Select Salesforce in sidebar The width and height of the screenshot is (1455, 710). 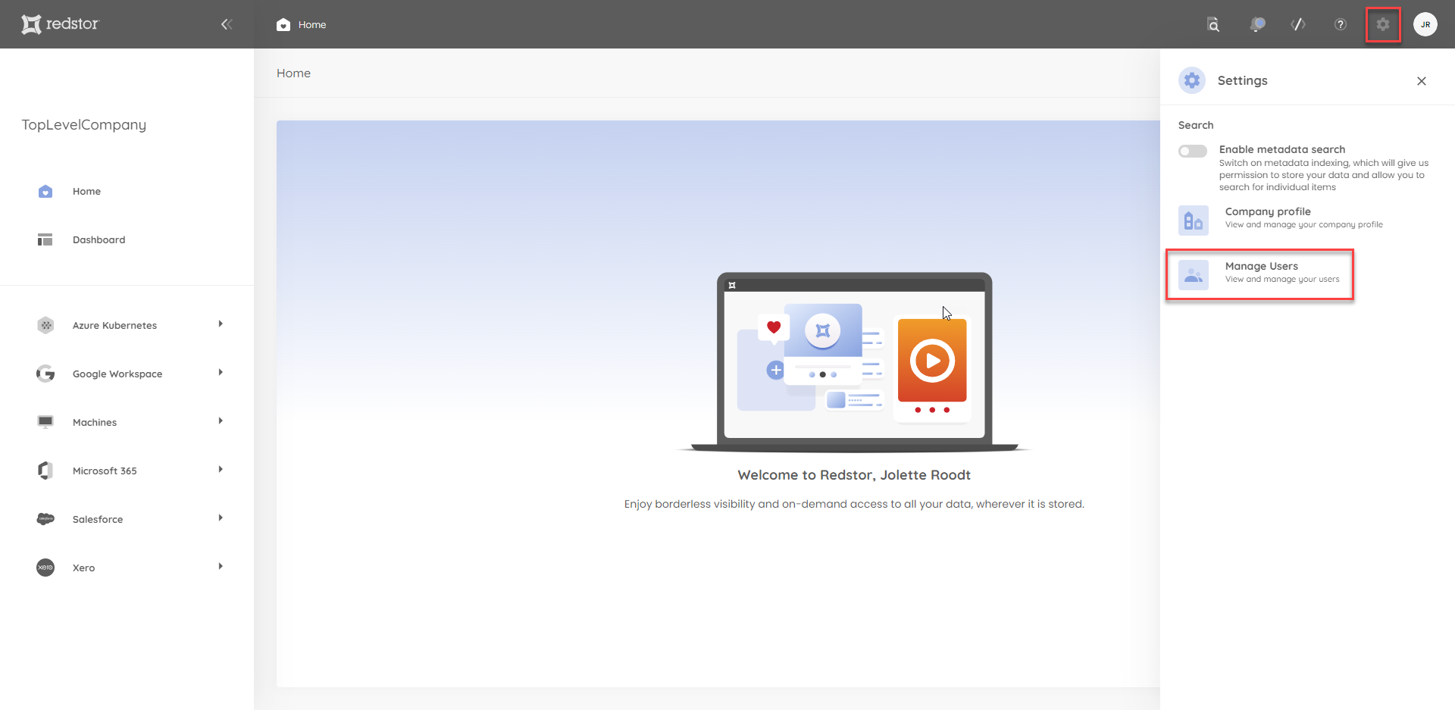click(x=98, y=520)
